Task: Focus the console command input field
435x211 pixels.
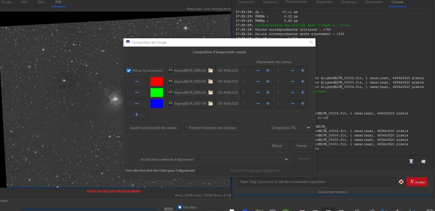Action: (x=317, y=182)
